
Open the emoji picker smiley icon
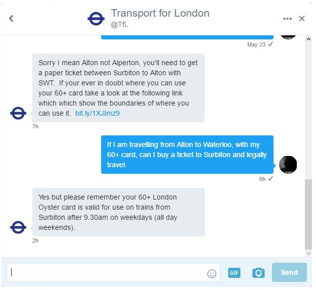(212, 273)
